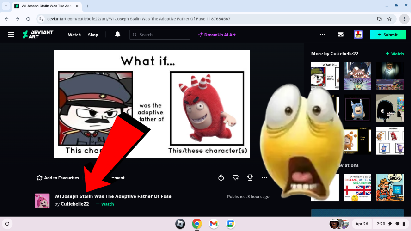Image resolution: width=411 pixels, height=231 pixels.
Task: Open the DeviantArt hamburger menu
Action: pos(11,35)
